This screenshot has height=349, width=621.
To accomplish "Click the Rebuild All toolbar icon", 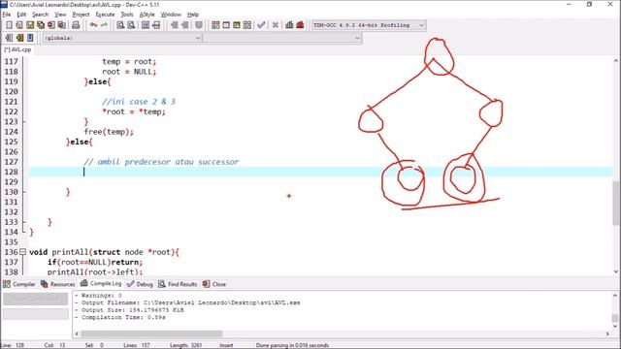I will point(247,25).
